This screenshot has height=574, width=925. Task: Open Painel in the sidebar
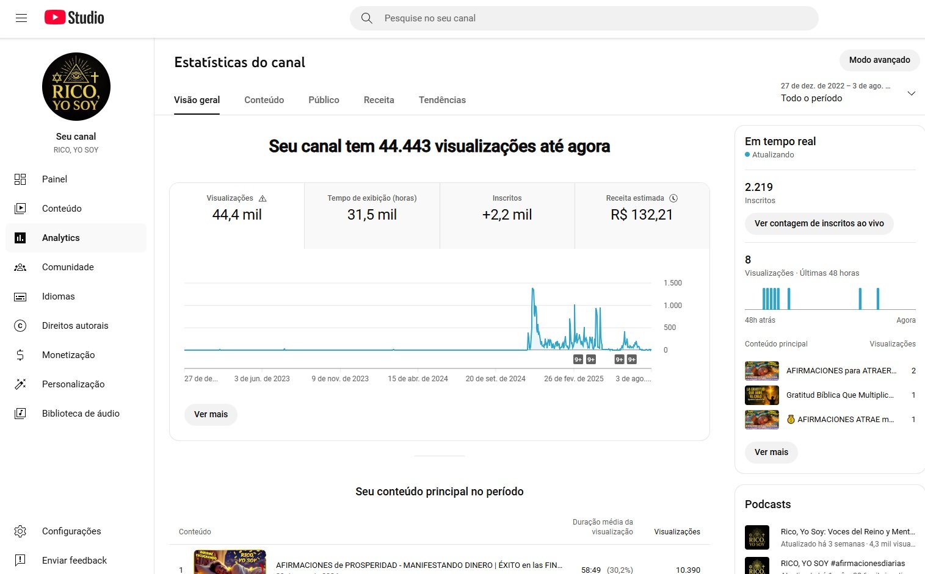[x=76, y=179]
